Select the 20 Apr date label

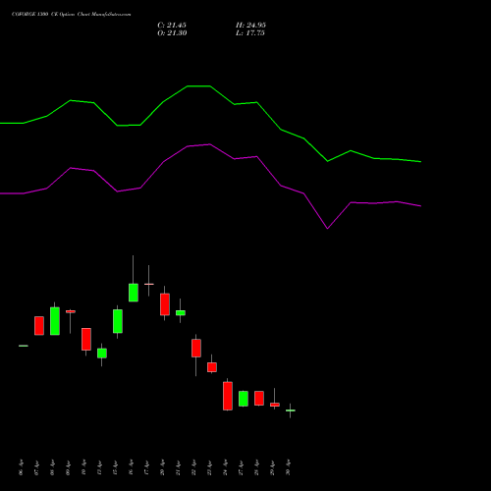click(x=162, y=467)
